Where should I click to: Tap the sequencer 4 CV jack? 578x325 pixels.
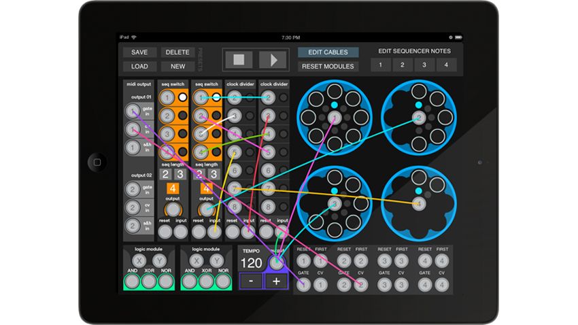[441, 285]
